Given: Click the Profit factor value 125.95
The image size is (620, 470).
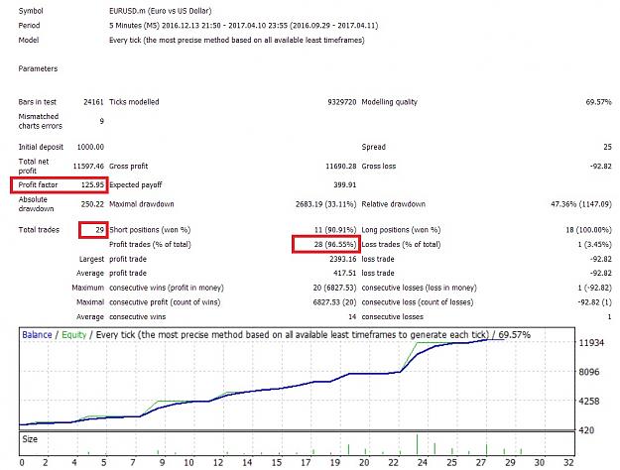Looking at the screenshot, I should pyautogui.click(x=92, y=184).
